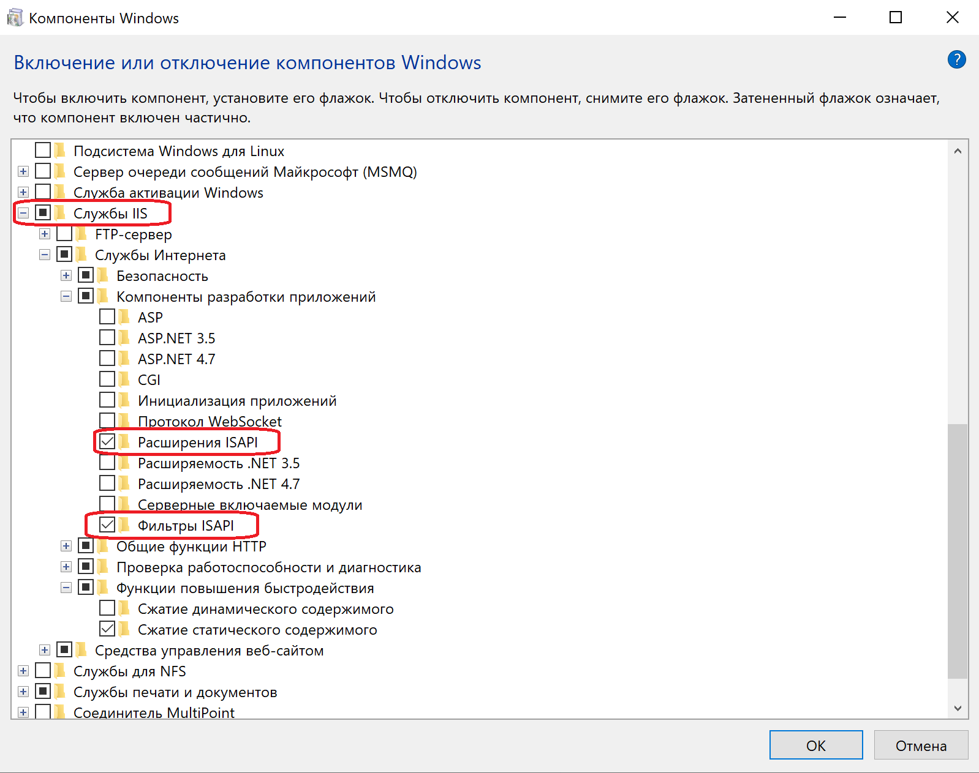Enable the ASP.NET 3.5 checkbox
This screenshot has width=979, height=773.
click(x=107, y=338)
